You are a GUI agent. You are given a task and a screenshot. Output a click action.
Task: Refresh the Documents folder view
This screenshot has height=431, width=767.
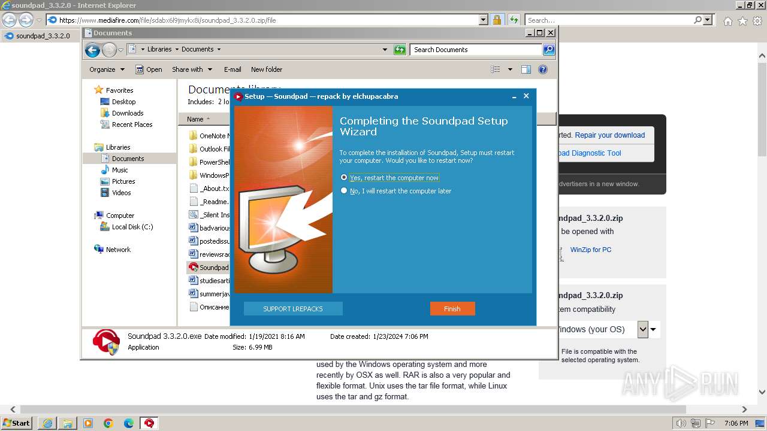tap(400, 50)
